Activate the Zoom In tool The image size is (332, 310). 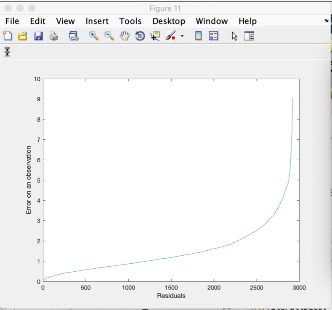click(93, 36)
